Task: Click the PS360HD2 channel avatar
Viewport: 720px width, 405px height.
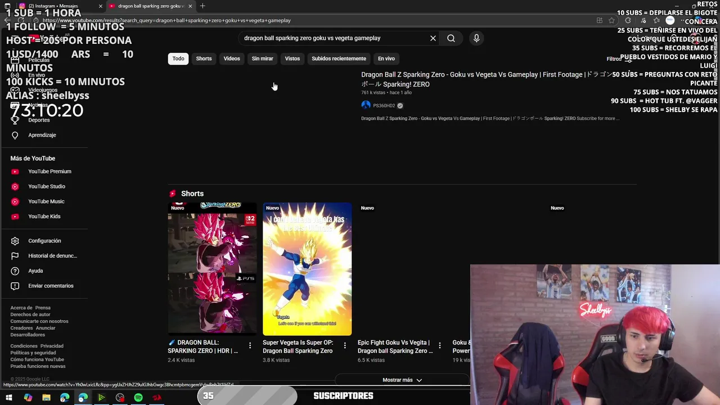Action: click(366, 105)
